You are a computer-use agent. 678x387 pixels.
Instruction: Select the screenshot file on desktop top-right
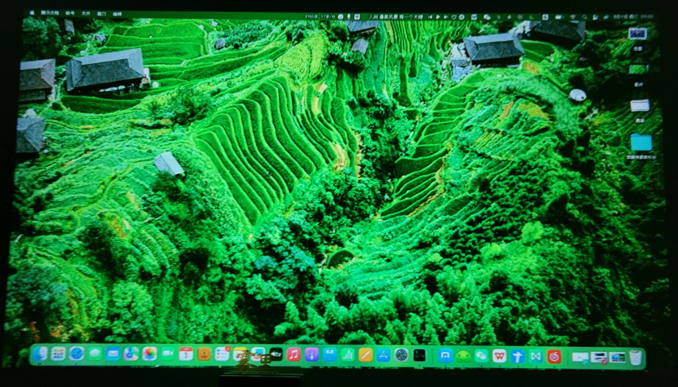pyautogui.click(x=638, y=33)
